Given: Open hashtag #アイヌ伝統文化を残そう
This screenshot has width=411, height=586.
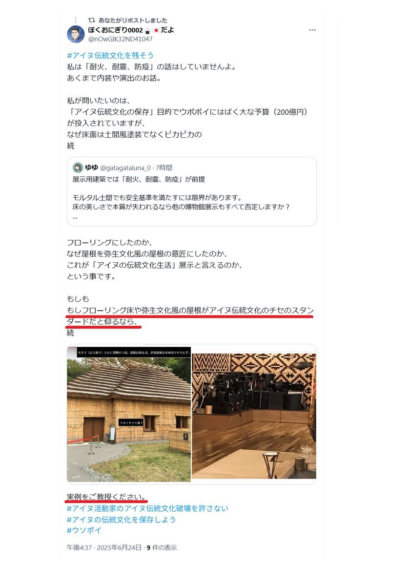Looking at the screenshot, I should tap(110, 56).
